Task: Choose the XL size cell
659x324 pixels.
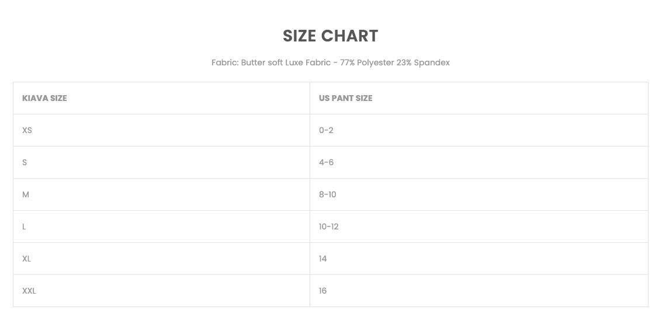Action: 26,259
